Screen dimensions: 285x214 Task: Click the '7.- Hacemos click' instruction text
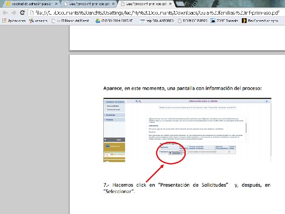[x=187, y=188]
